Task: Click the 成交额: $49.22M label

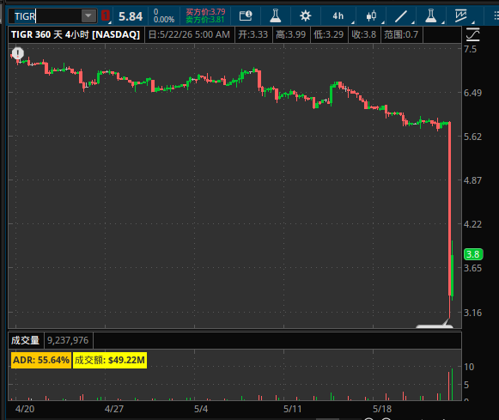Action: coord(110,360)
